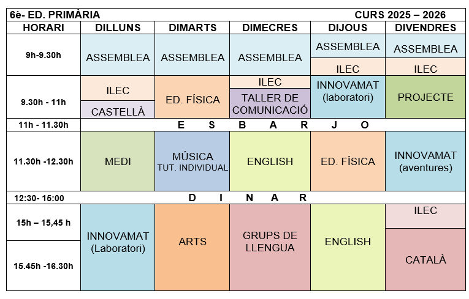This screenshot has width=469, height=299.
Task: Click the CURS 2025 – 2026 title
Action: click(400, 15)
